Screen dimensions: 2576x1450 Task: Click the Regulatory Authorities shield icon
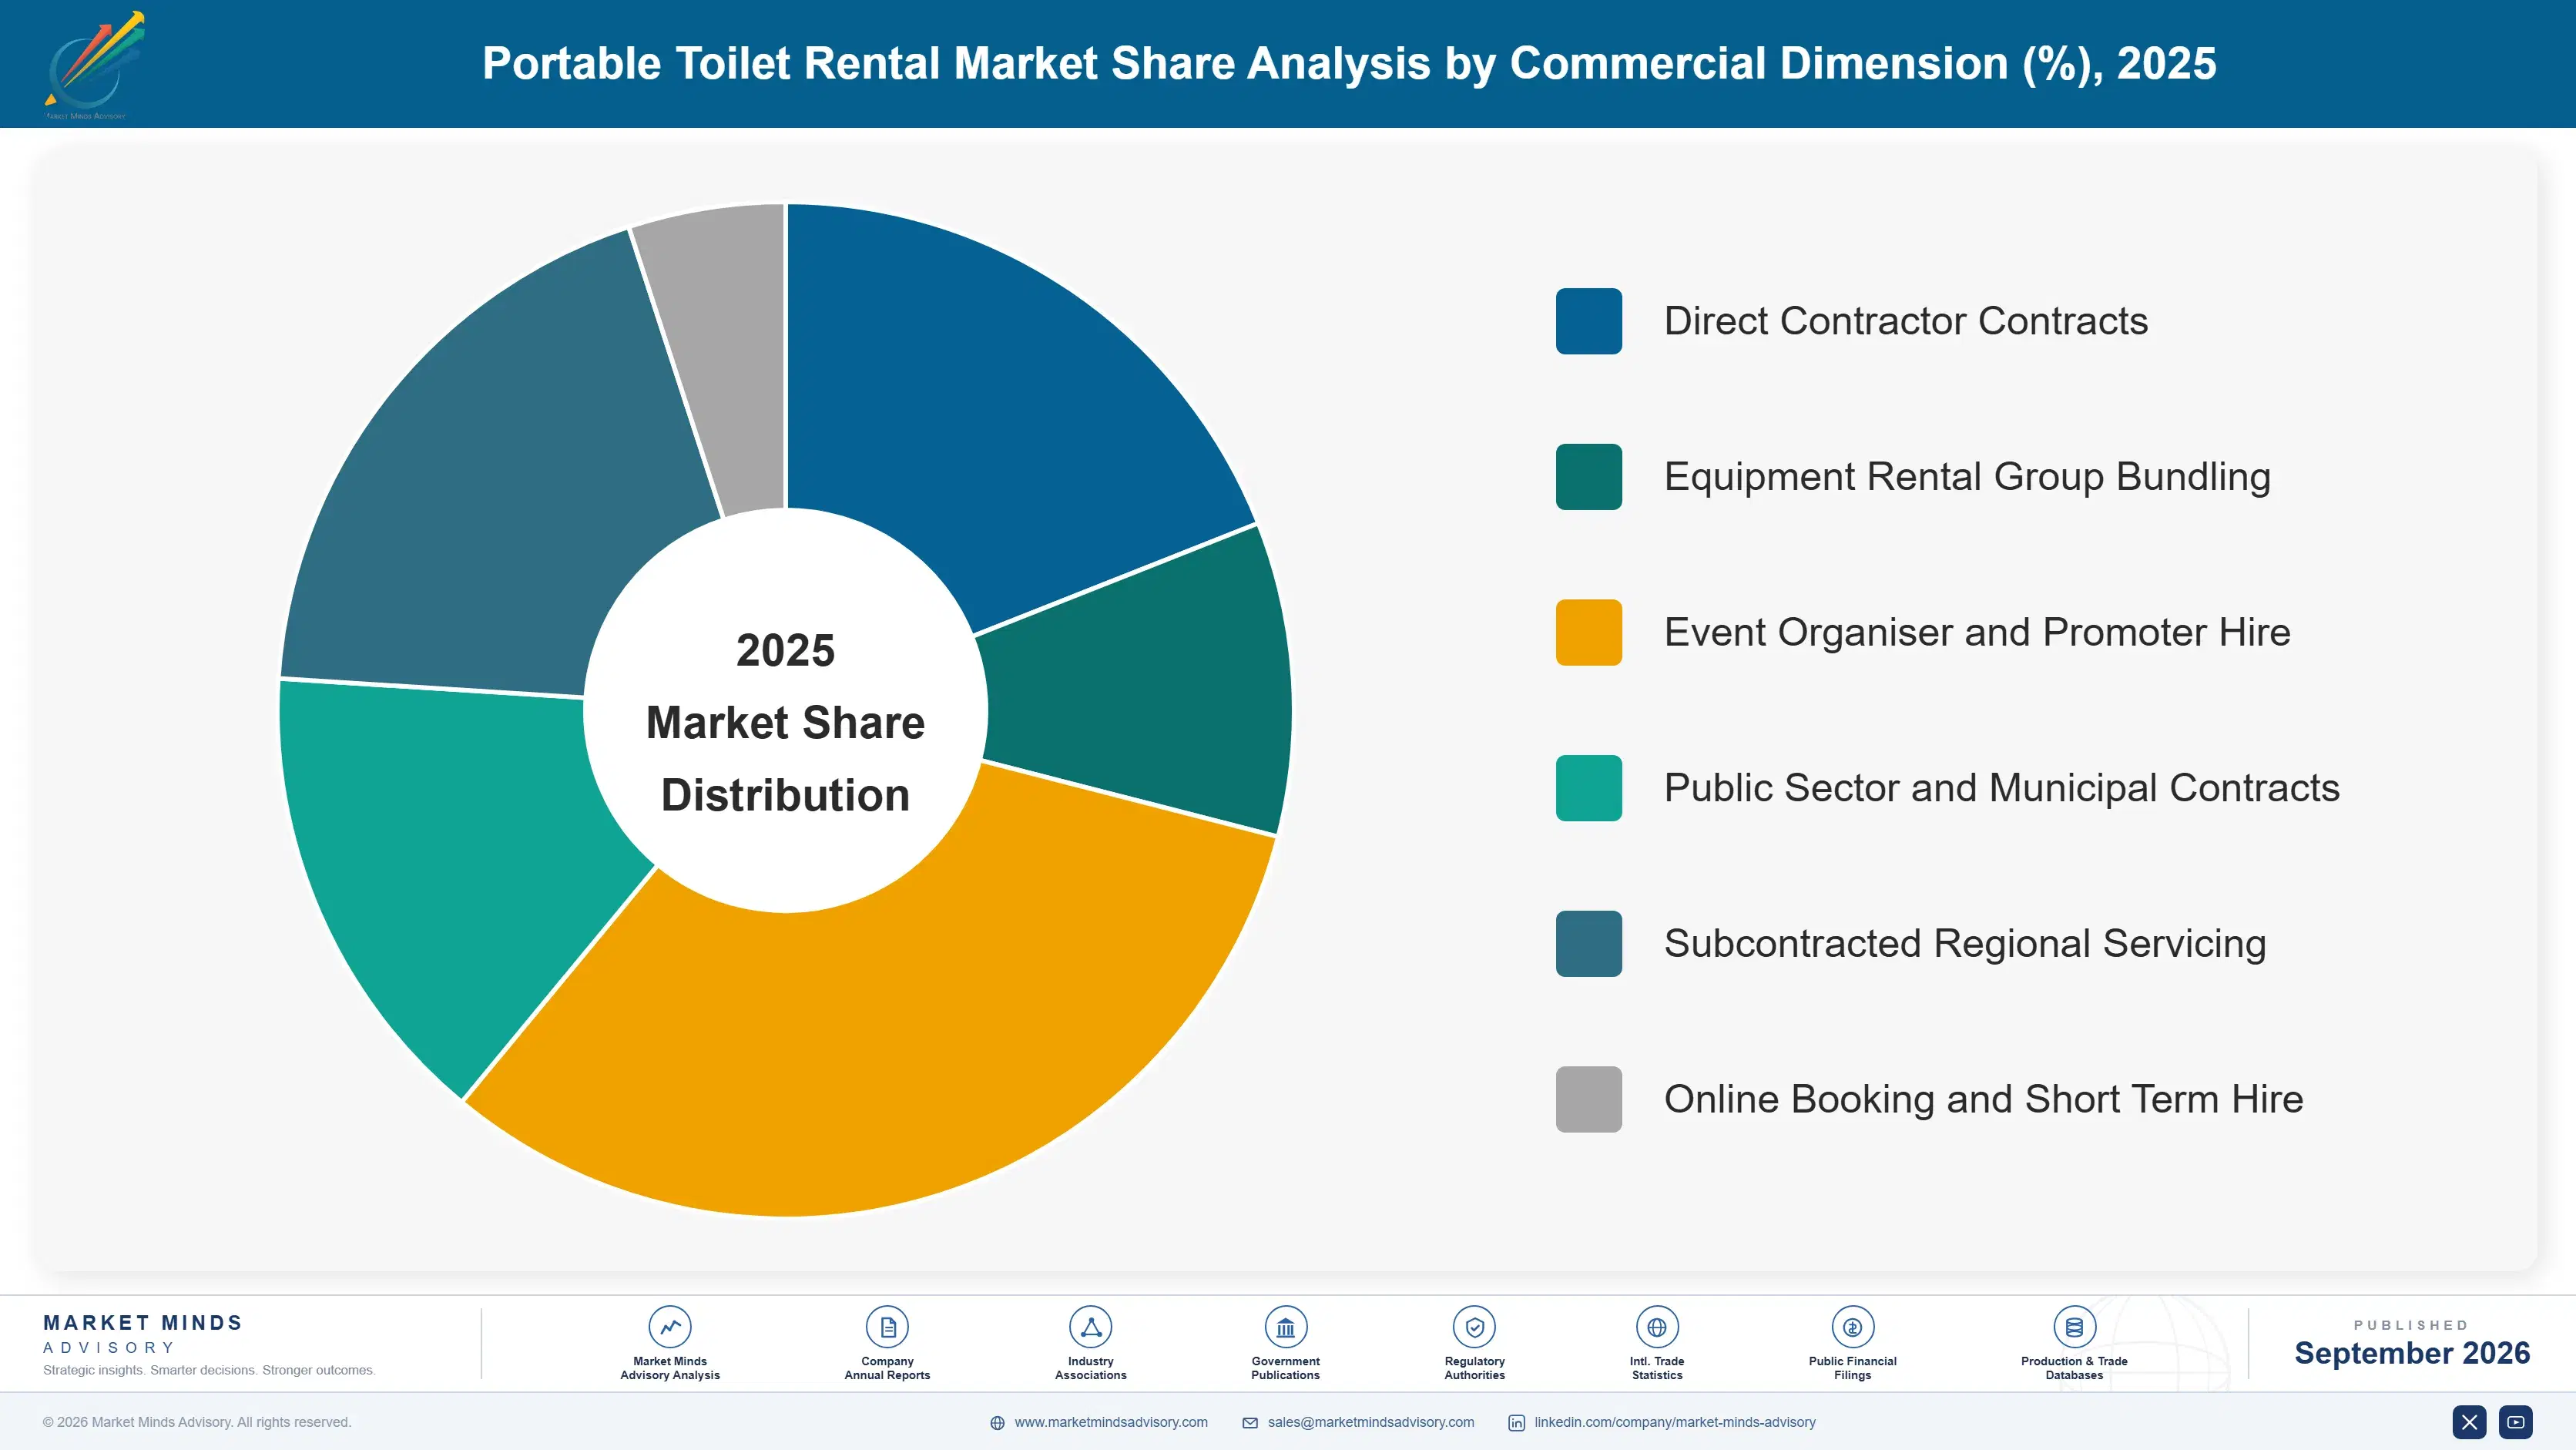coord(1474,1327)
